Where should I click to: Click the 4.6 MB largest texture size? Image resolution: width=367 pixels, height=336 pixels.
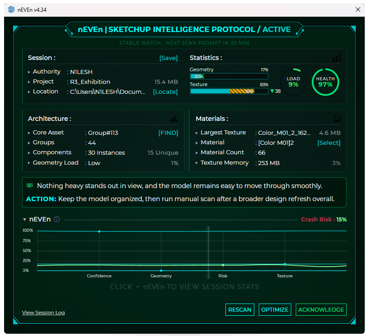tap(330, 133)
